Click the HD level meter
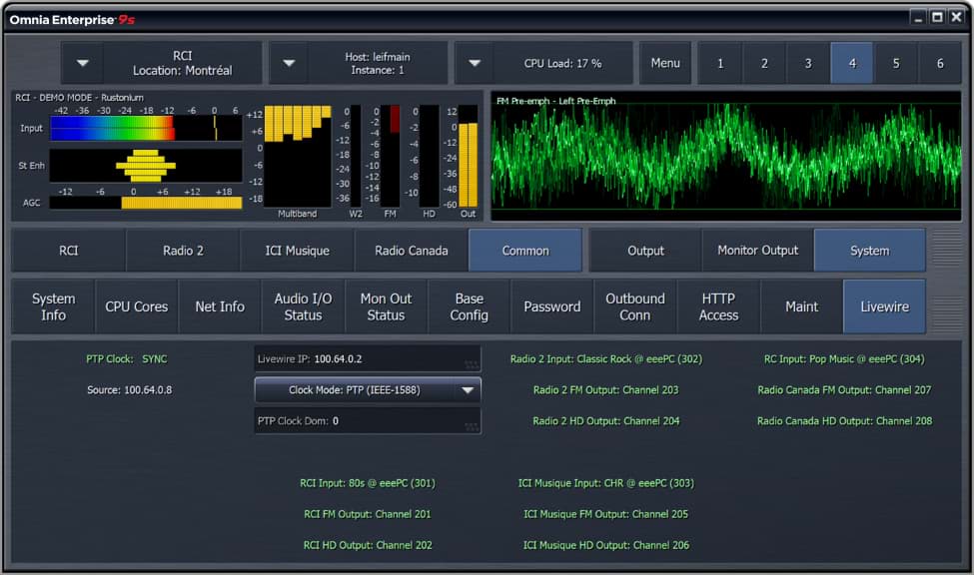The width and height of the screenshot is (974, 575). (430, 156)
